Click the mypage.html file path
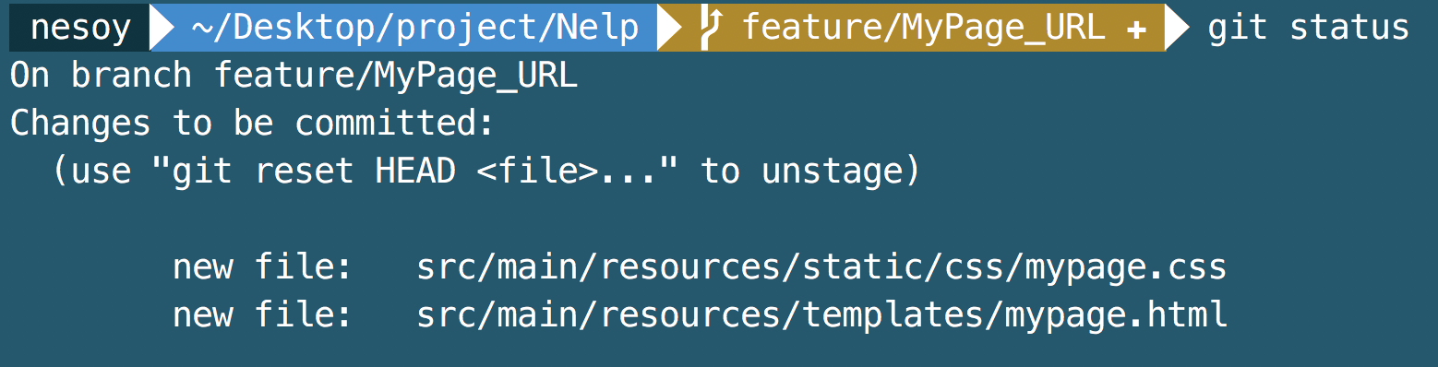The image size is (1438, 367). [x=822, y=315]
